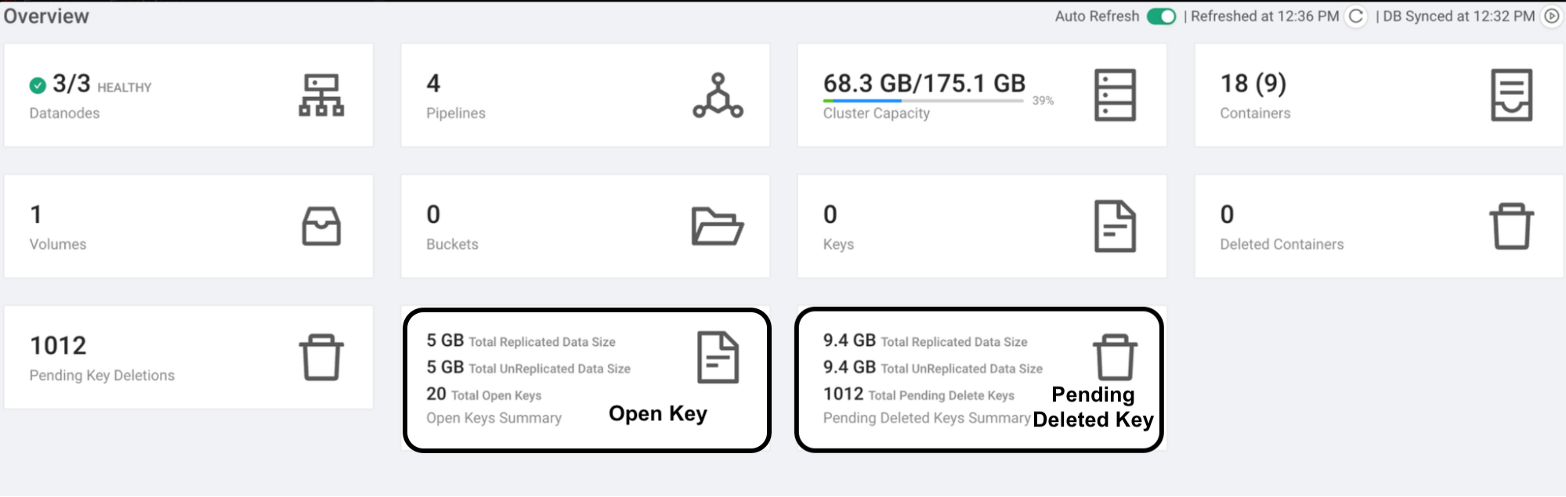Click the Containers inbox icon
Viewport: 1566px width, 497px height.
(1511, 95)
